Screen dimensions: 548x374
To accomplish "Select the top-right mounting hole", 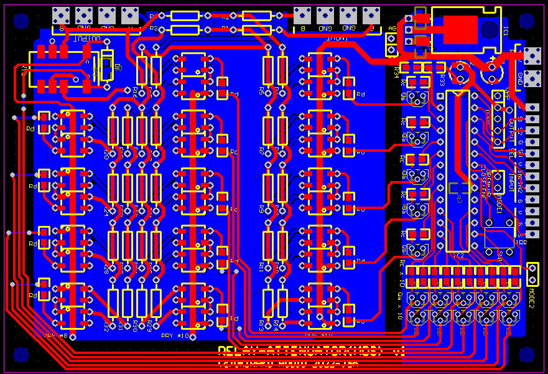I will (x=527, y=21).
